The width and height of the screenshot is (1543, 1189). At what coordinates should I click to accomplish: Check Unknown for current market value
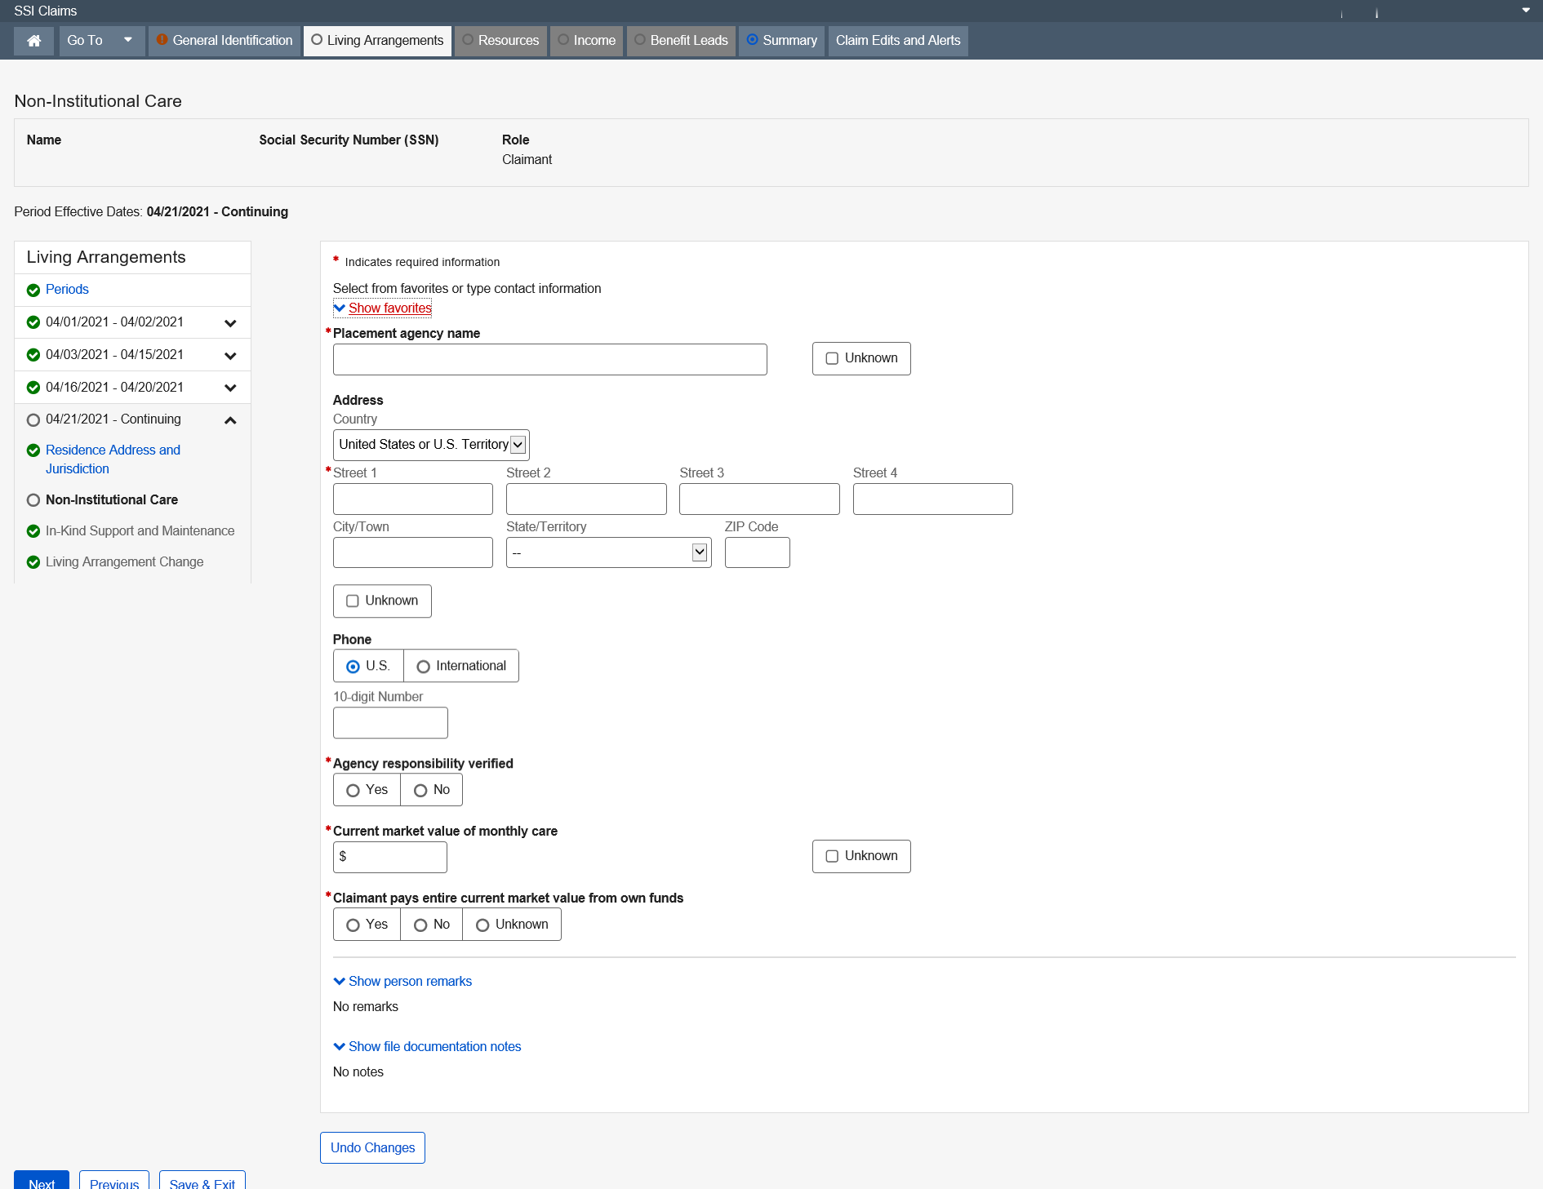point(832,856)
